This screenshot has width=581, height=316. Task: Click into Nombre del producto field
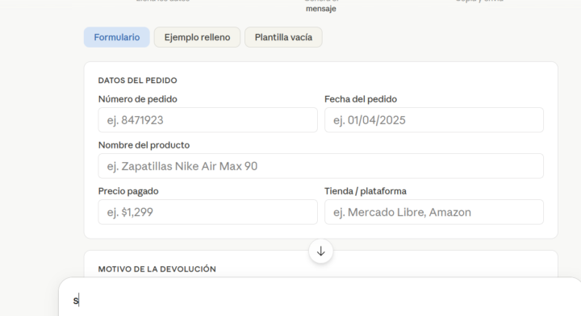[x=321, y=166]
